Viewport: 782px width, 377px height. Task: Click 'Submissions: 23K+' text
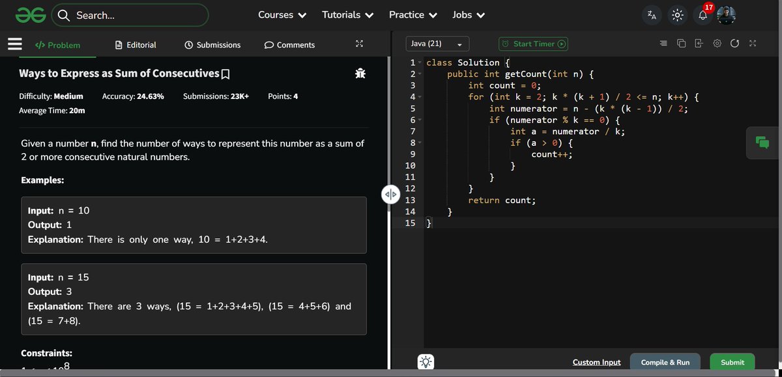216,96
